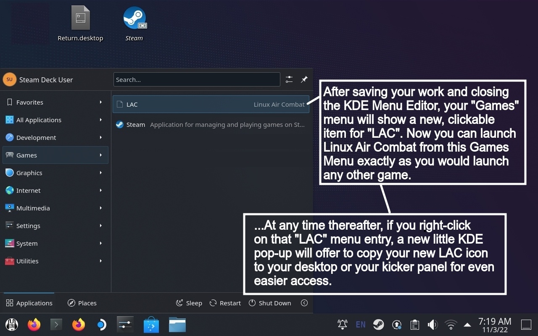Launch the Steam entry in Games list

point(211,124)
